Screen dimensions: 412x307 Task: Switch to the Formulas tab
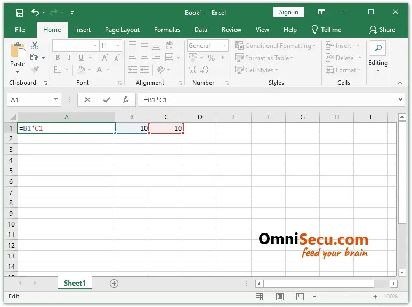[167, 30]
